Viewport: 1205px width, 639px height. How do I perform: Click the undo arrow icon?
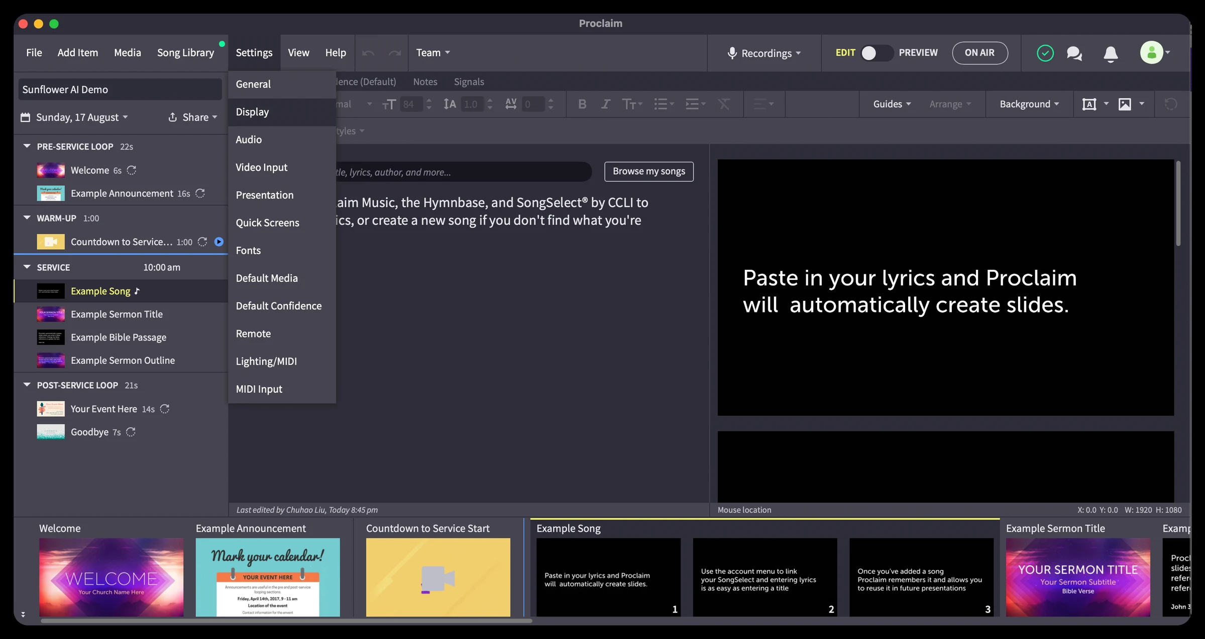click(368, 53)
